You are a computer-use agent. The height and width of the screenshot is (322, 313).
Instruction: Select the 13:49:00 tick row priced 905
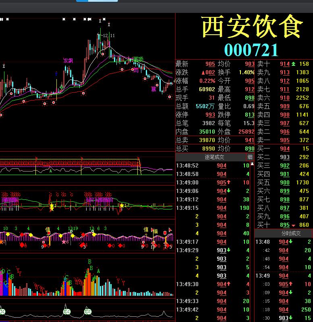(x=213, y=182)
